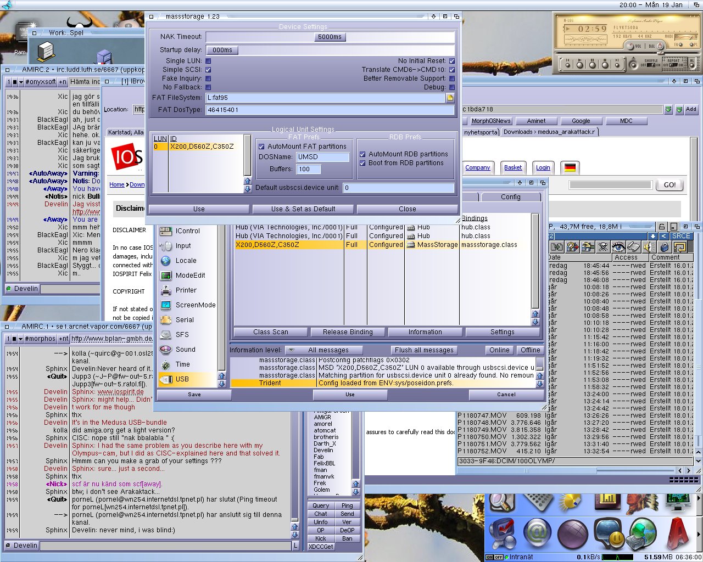
Task: Click the eye view icon in file manager
Action: (x=618, y=247)
